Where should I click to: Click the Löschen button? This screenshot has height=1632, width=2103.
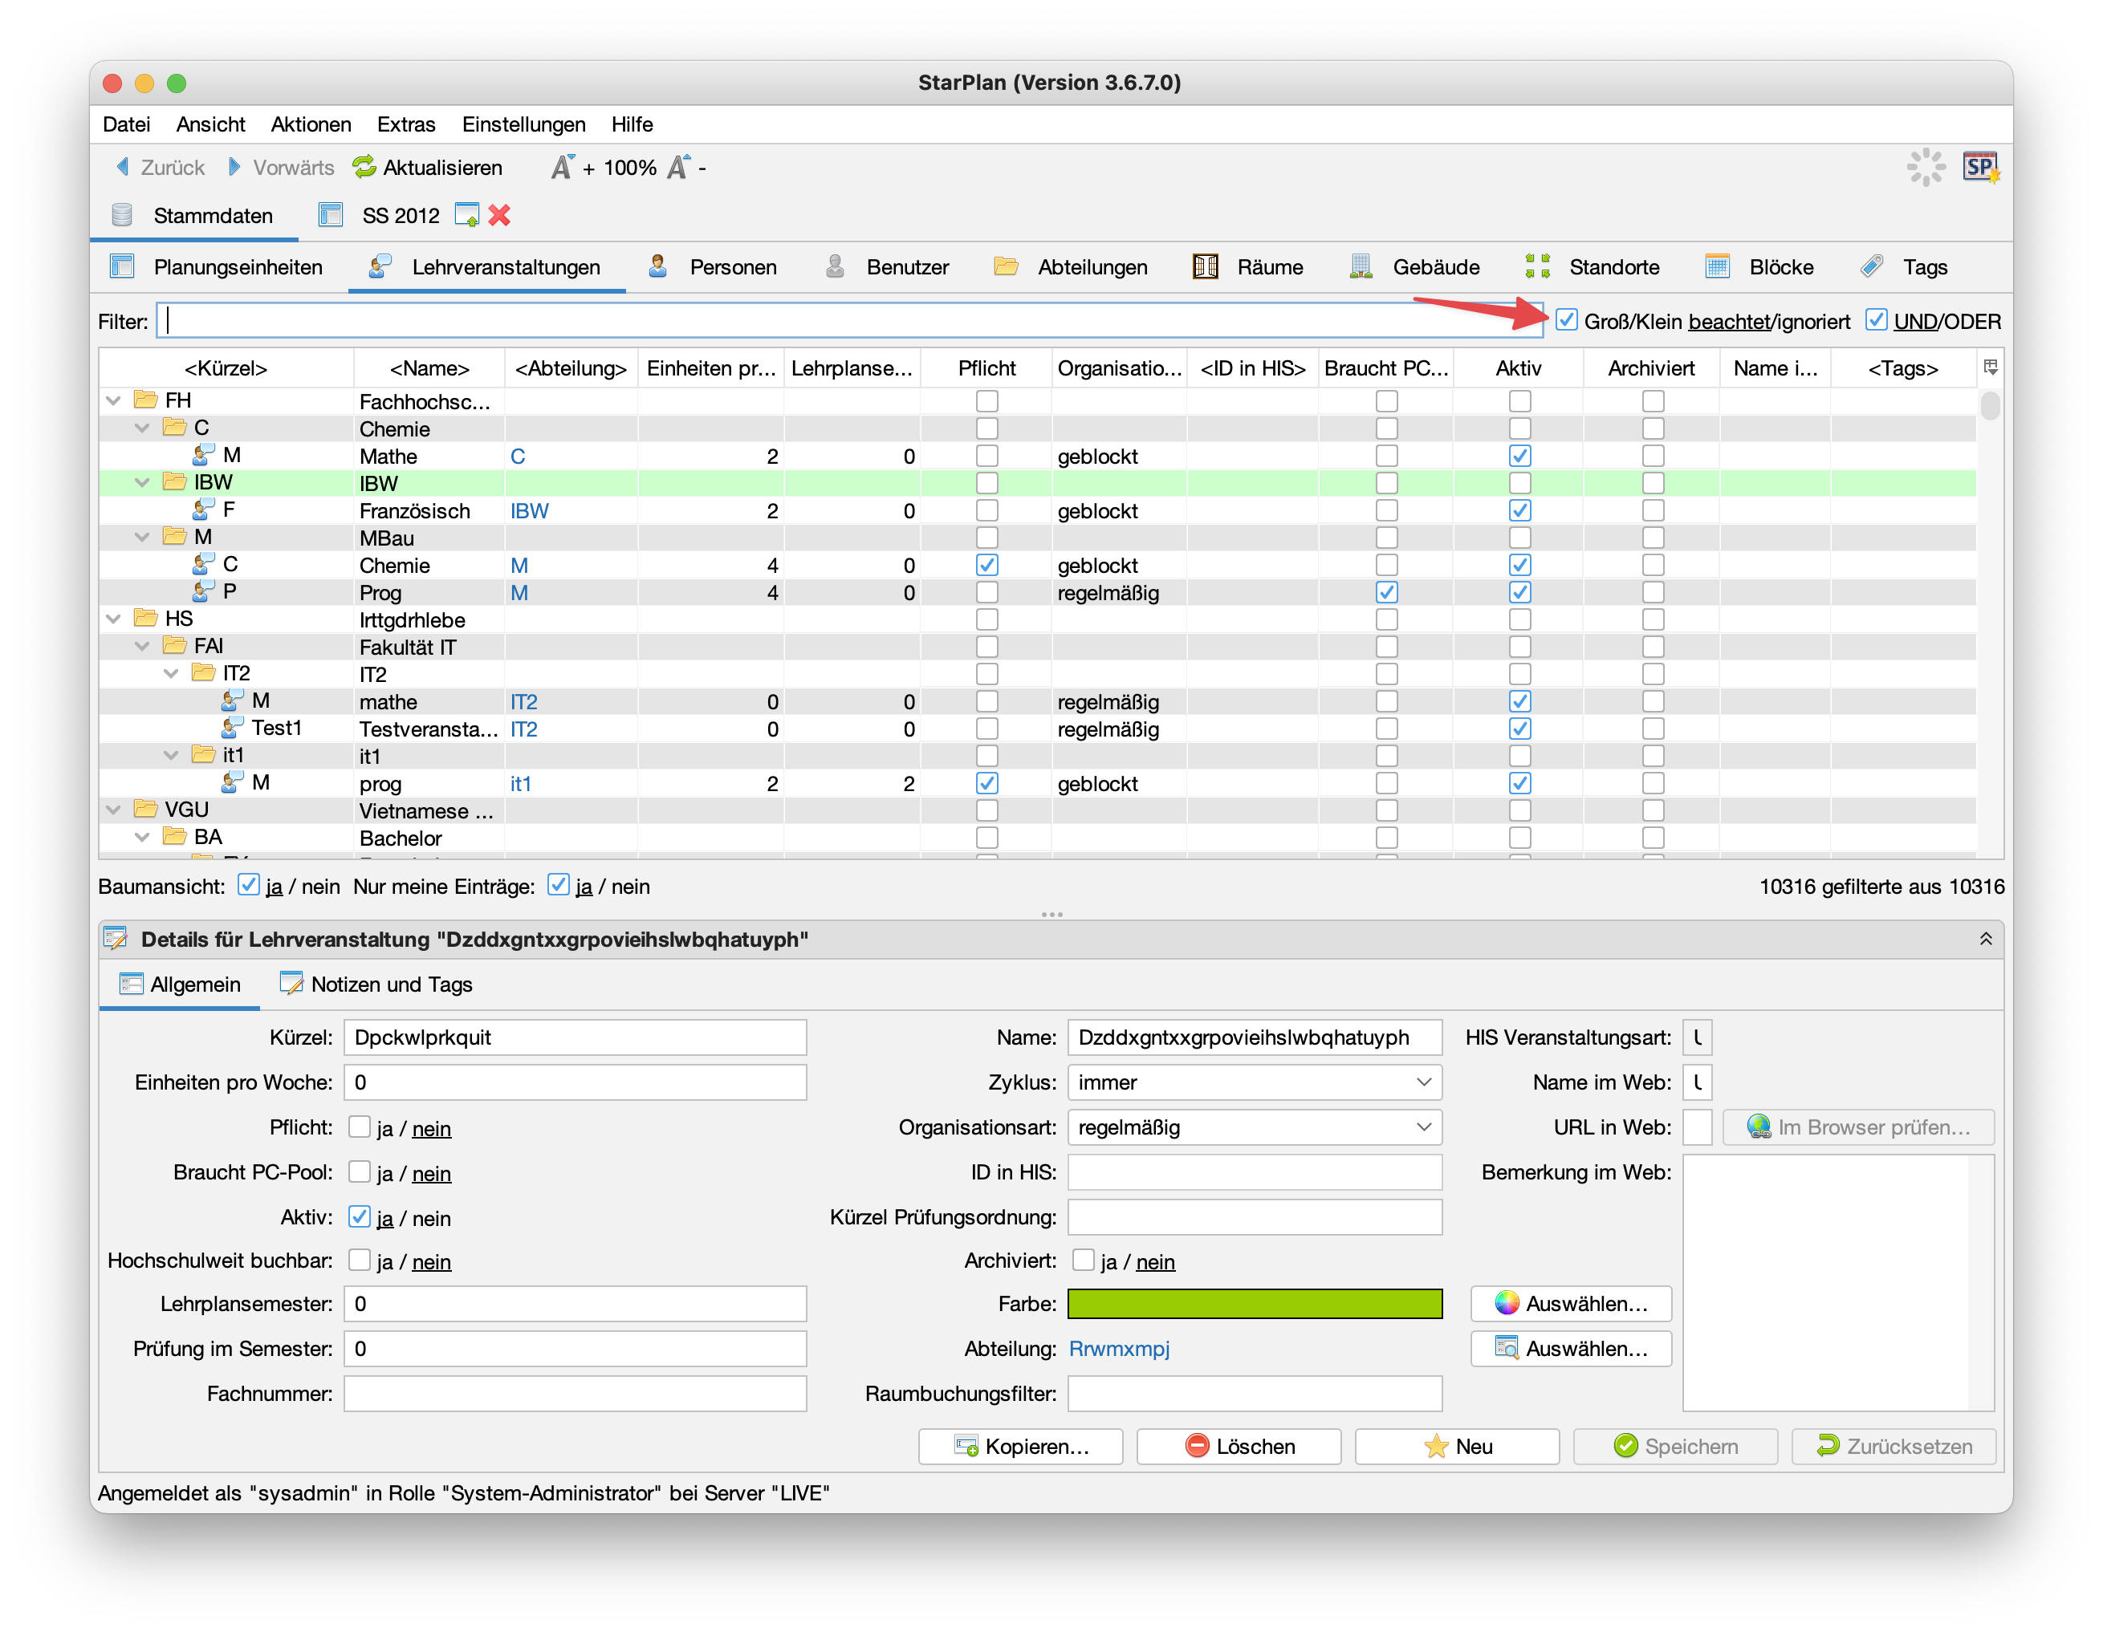pyautogui.click(x=1239, y=1447)
